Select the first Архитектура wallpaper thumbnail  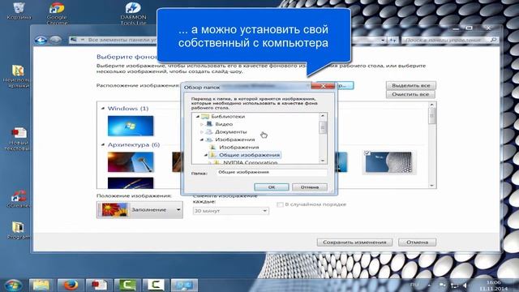pos(131,162)
